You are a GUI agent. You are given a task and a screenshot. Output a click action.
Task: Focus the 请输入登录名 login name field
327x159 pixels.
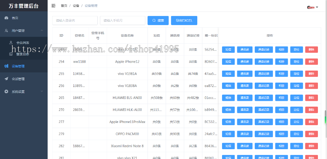coord(75,20)
